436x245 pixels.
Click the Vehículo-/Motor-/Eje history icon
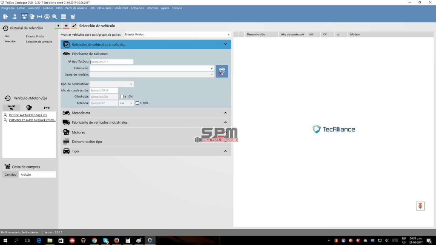pos(8,98)
